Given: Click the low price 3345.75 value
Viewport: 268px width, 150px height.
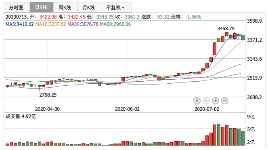Looking at the screenshot, I should pos(105,17).
